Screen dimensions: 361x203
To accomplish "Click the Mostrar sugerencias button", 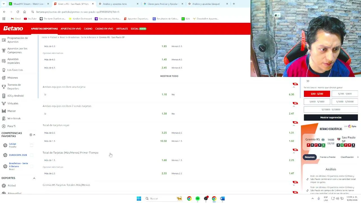I will point(331,117).
